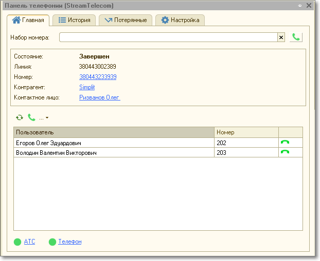
Task: Call Володин Валентин Викторович via handset icon
Action: (x=285, y=152)
